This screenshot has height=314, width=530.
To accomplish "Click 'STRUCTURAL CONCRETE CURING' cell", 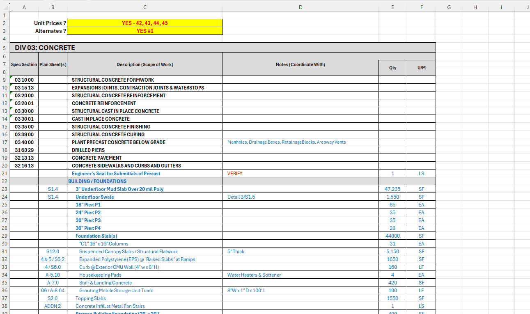I will click(145, 134).
